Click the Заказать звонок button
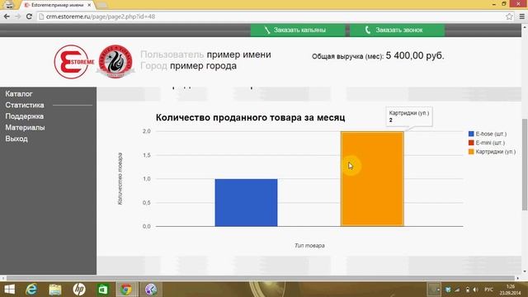Screen dimensions: 528x297 coord(397,30)
